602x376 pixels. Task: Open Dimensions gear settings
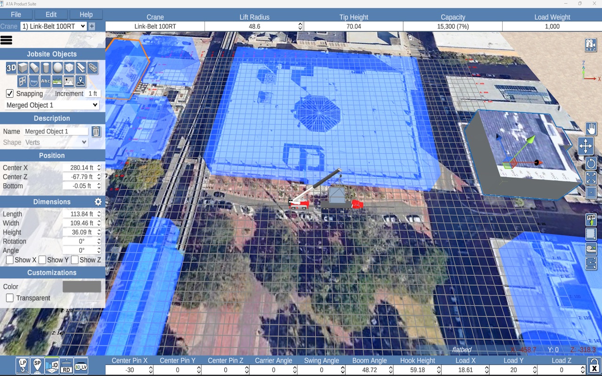pyautogui.click(x=98, y=202)
